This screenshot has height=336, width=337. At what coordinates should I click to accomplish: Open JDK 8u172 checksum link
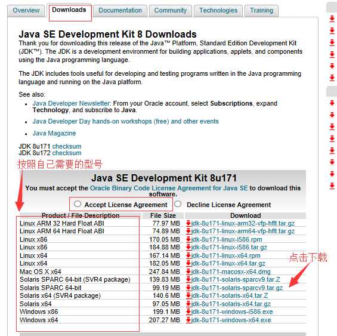point(67,153)
